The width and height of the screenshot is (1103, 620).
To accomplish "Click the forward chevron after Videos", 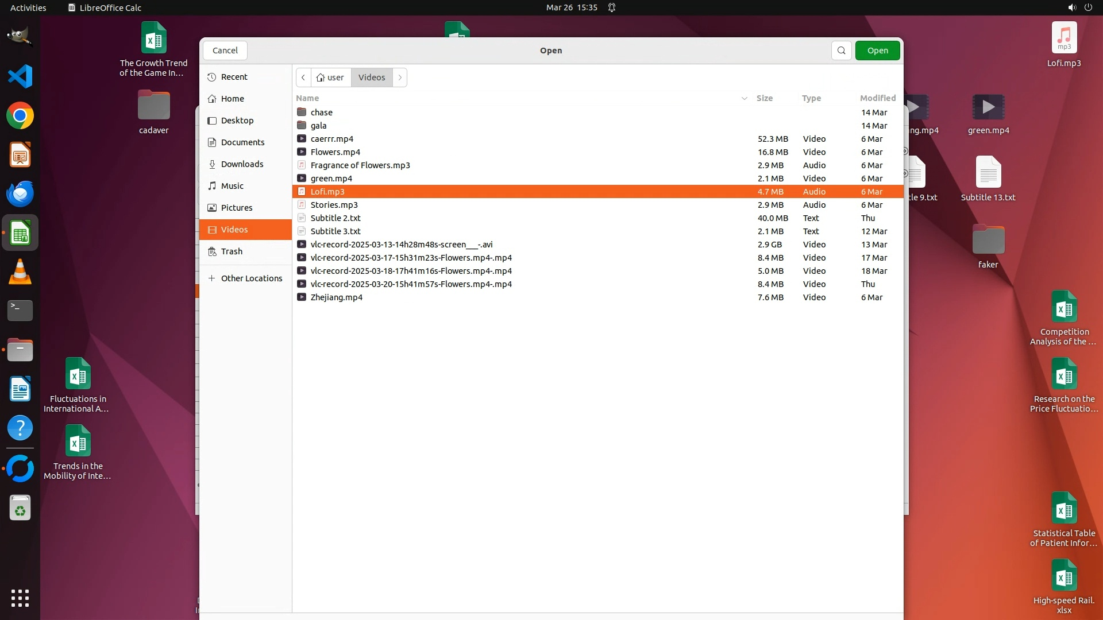I will [400, 77].
